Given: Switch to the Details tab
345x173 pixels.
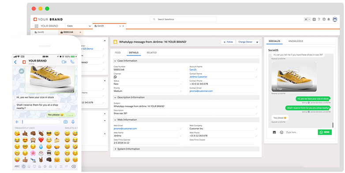Looking at the screenshot, I should point(134,53).
